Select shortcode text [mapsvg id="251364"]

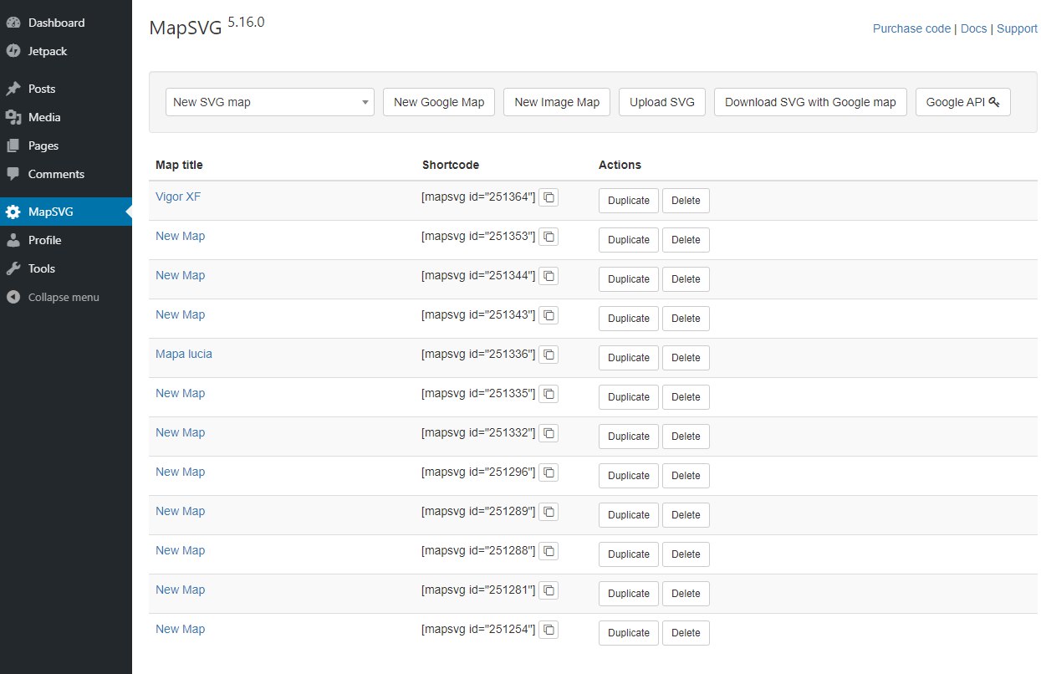tap(478, 197)
